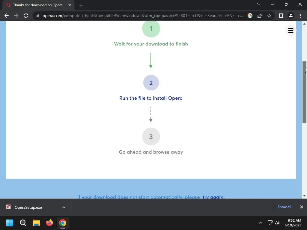Expand the tab search dropdown arrow
This screenshot has width=307, height=230.
(x=259, y=4)
